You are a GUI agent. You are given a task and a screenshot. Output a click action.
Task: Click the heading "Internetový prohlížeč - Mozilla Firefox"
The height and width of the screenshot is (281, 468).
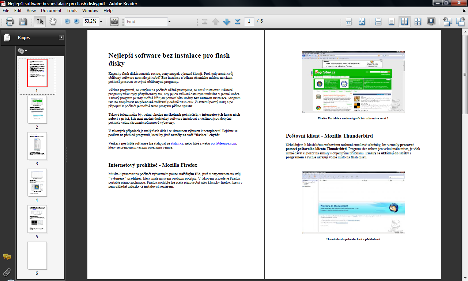[153, 165]
